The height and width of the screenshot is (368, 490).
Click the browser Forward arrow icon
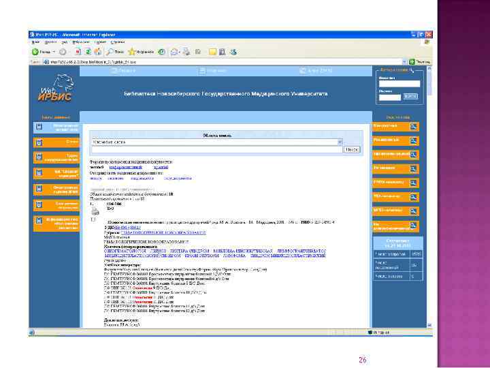[63, 52]
